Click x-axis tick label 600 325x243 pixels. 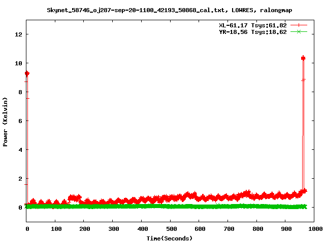click(200, 229)
